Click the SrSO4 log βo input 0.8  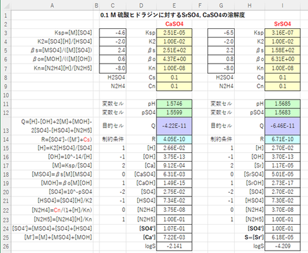[x=221, y=59]
